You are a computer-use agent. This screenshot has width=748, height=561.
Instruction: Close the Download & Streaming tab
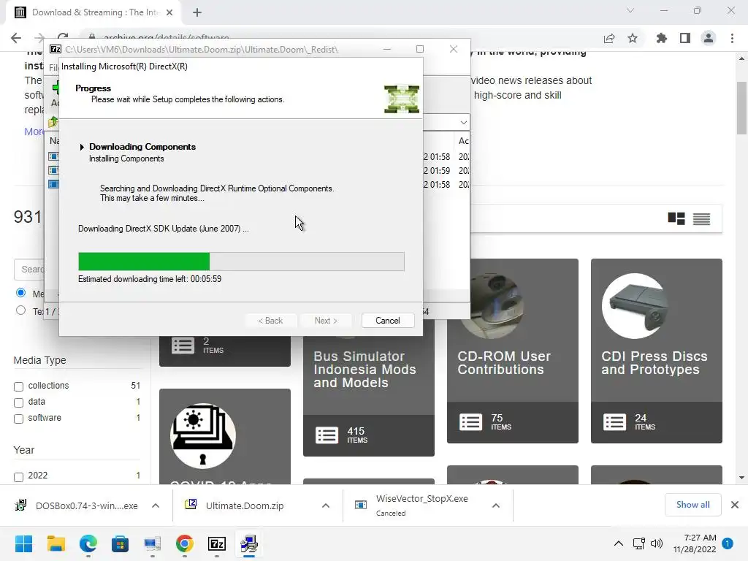point(169,12)
